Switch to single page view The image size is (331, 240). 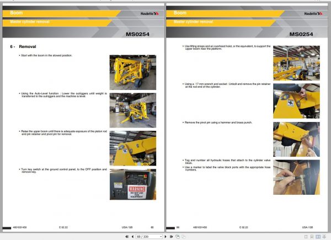point(306,237)
